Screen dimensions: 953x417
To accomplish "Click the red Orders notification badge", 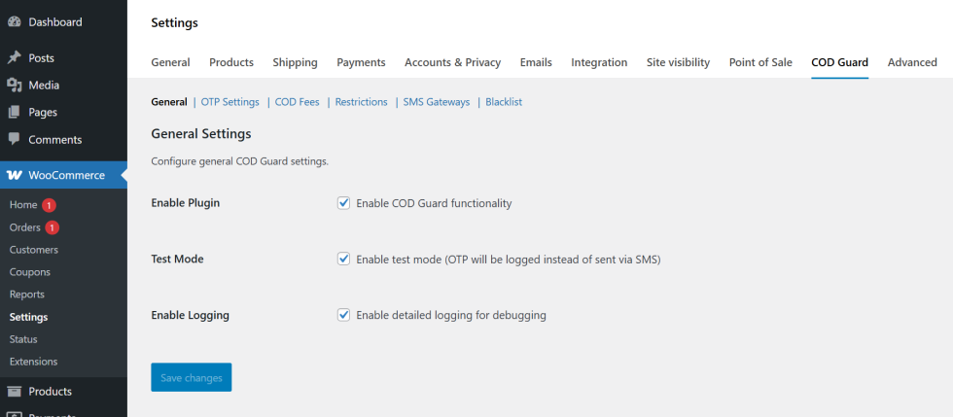I will tap(53, 227).
